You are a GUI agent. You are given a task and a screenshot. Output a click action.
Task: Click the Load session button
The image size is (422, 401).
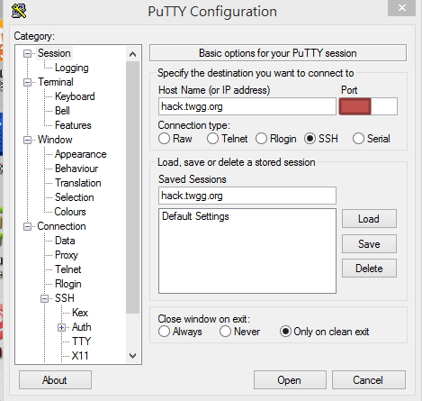[369, 219]
